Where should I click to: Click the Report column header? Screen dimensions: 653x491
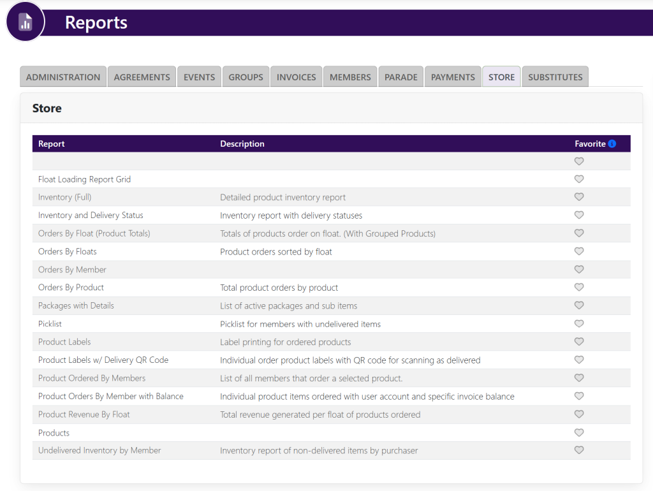tap(52, 144)
